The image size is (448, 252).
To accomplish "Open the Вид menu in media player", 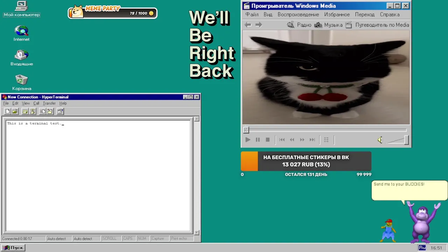I will [x=268, y=15].
